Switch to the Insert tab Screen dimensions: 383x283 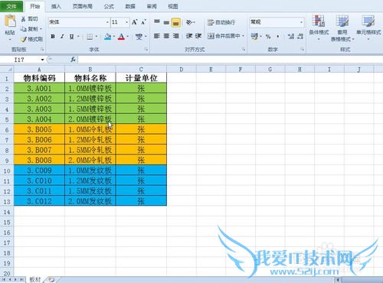[56, 6]
